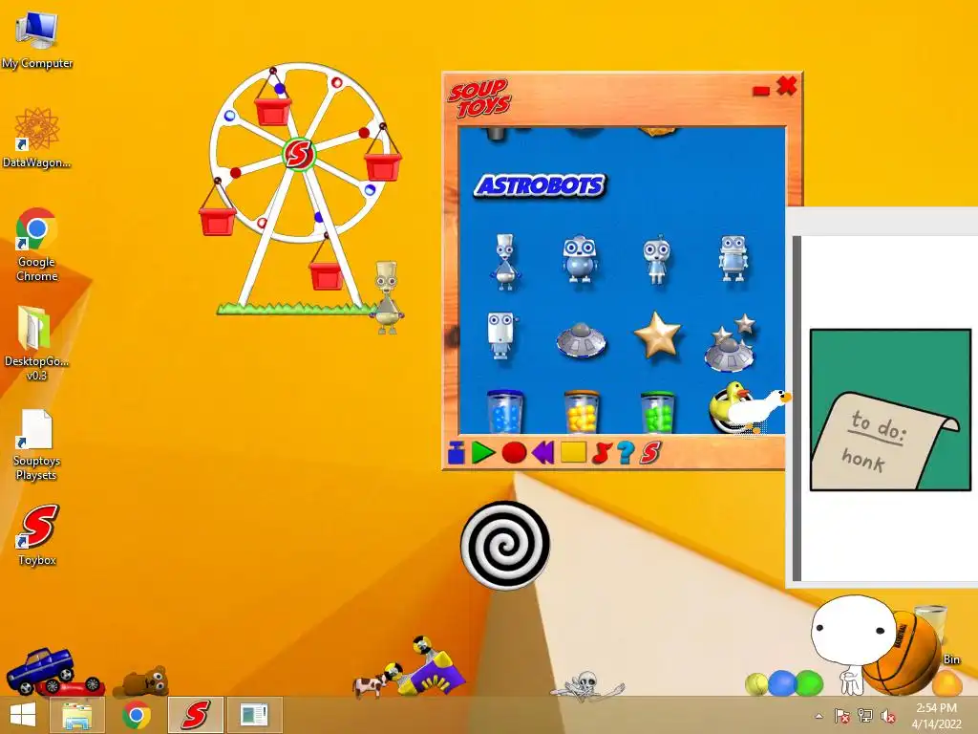
Task: Select the yellow rubber duck toy
Action: click(725, 404)
